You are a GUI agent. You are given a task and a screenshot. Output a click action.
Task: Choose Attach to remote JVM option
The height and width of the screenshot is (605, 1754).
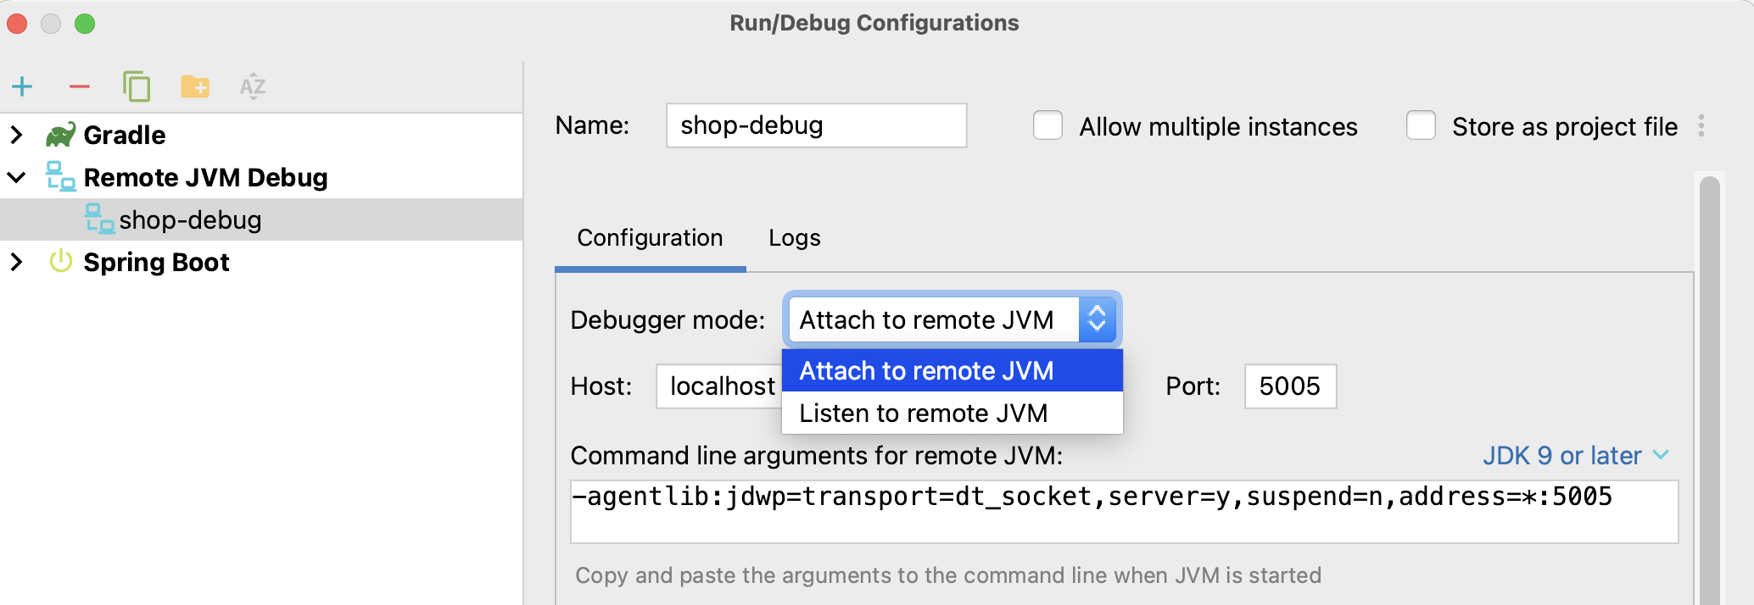pyautogui.click(x=952, y=370)
